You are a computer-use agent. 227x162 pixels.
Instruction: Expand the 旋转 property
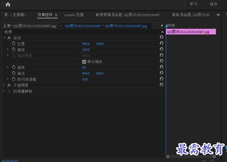click(x=8, y=67)
